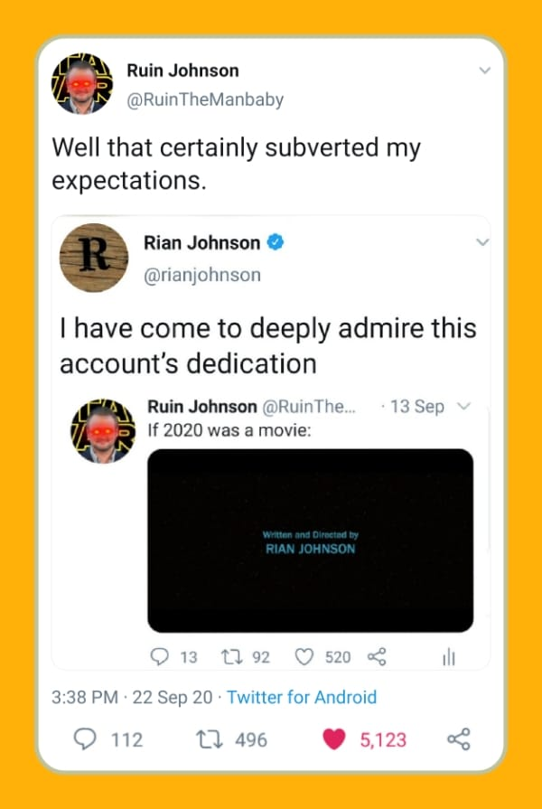The width and height of the screenshot is (542, 809).
Task: Unlike the tweet via red heart
Action: pos(333,739)
